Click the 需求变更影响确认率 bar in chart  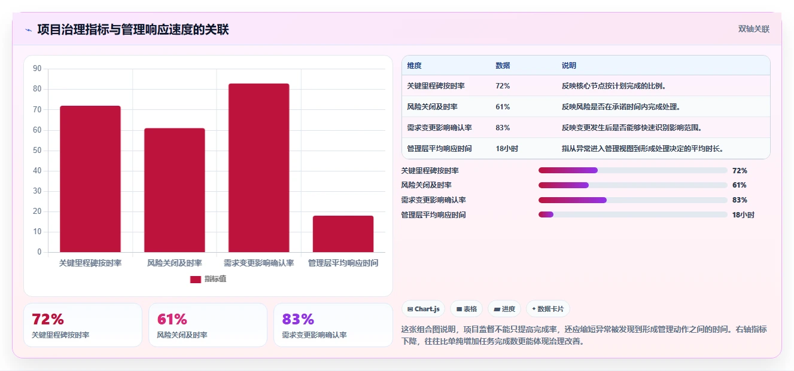259,168
